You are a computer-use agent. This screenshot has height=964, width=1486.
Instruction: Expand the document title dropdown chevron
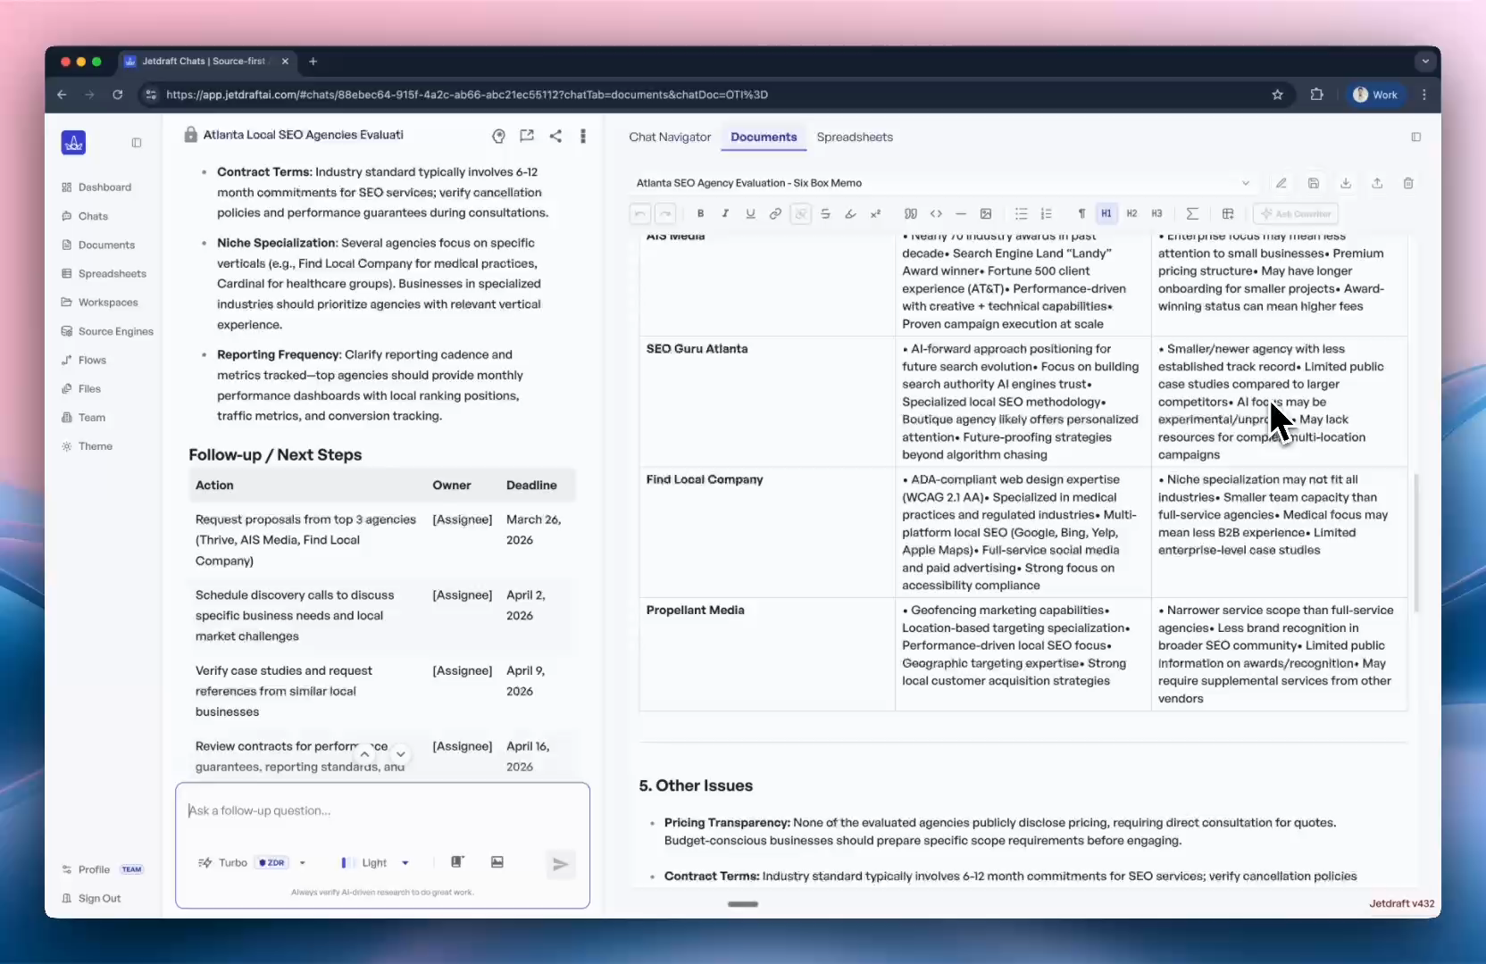click(x=1247, y=183)
